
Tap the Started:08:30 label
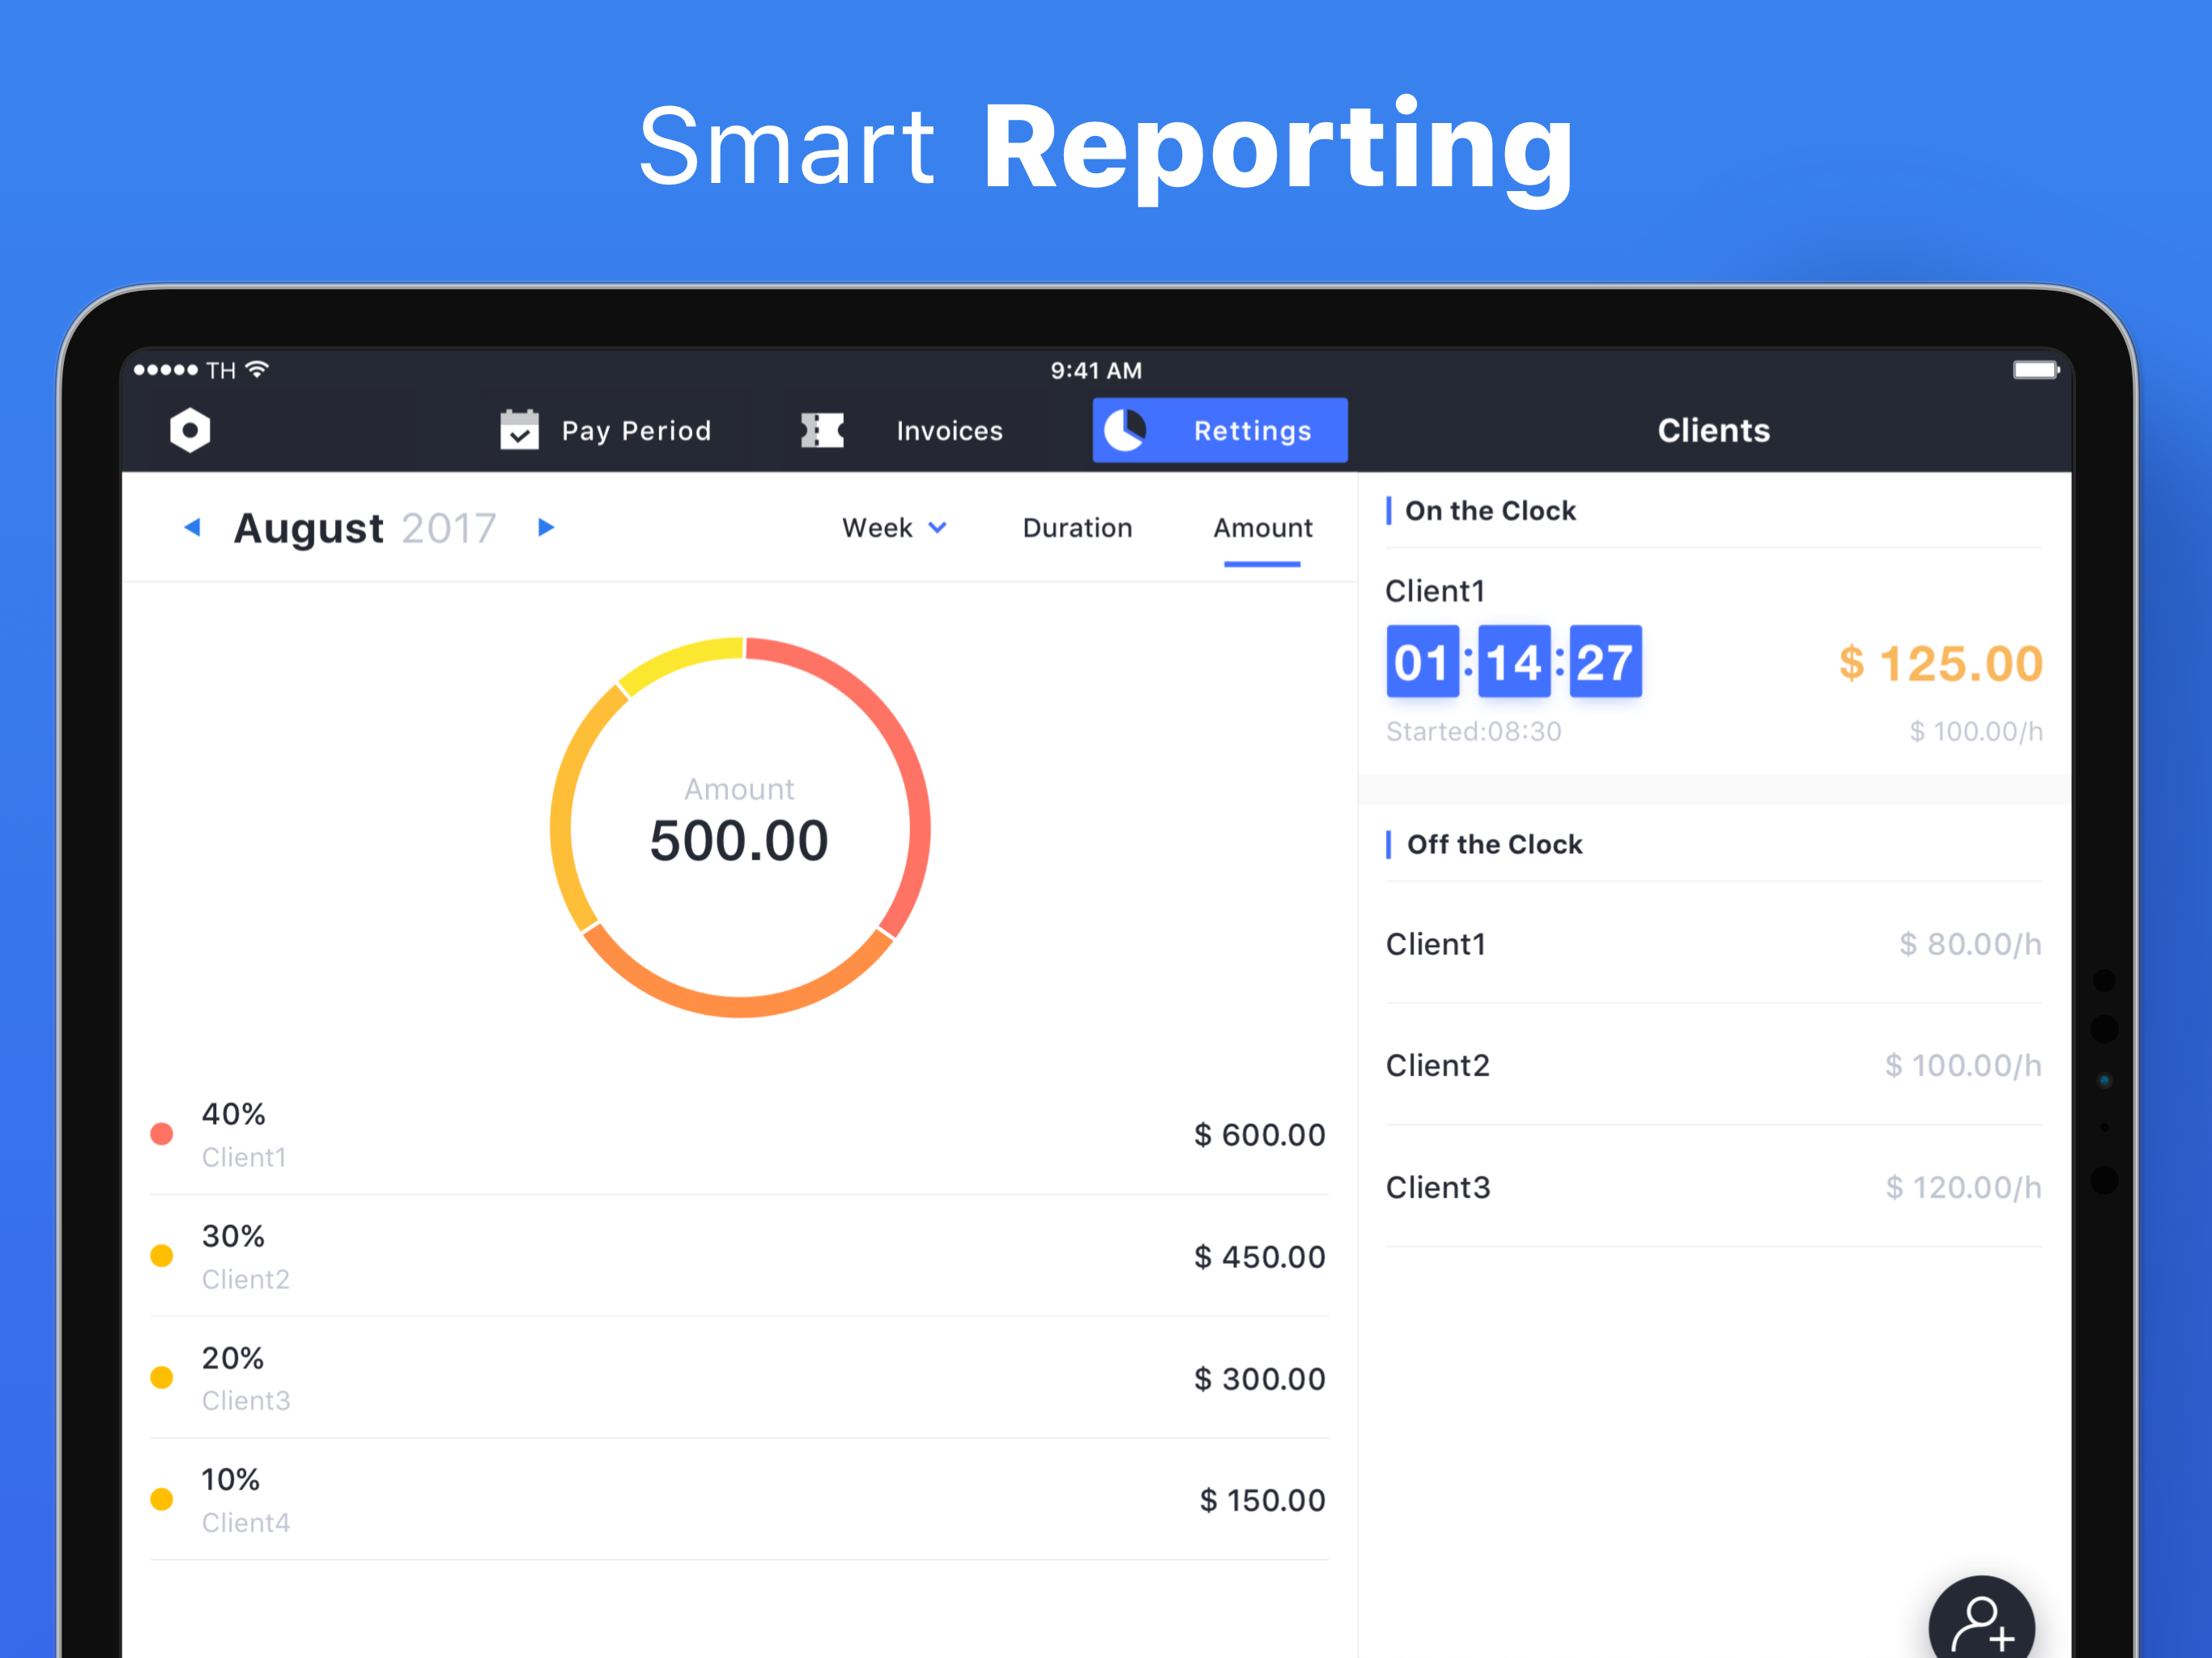click(x=1473, y=732)
